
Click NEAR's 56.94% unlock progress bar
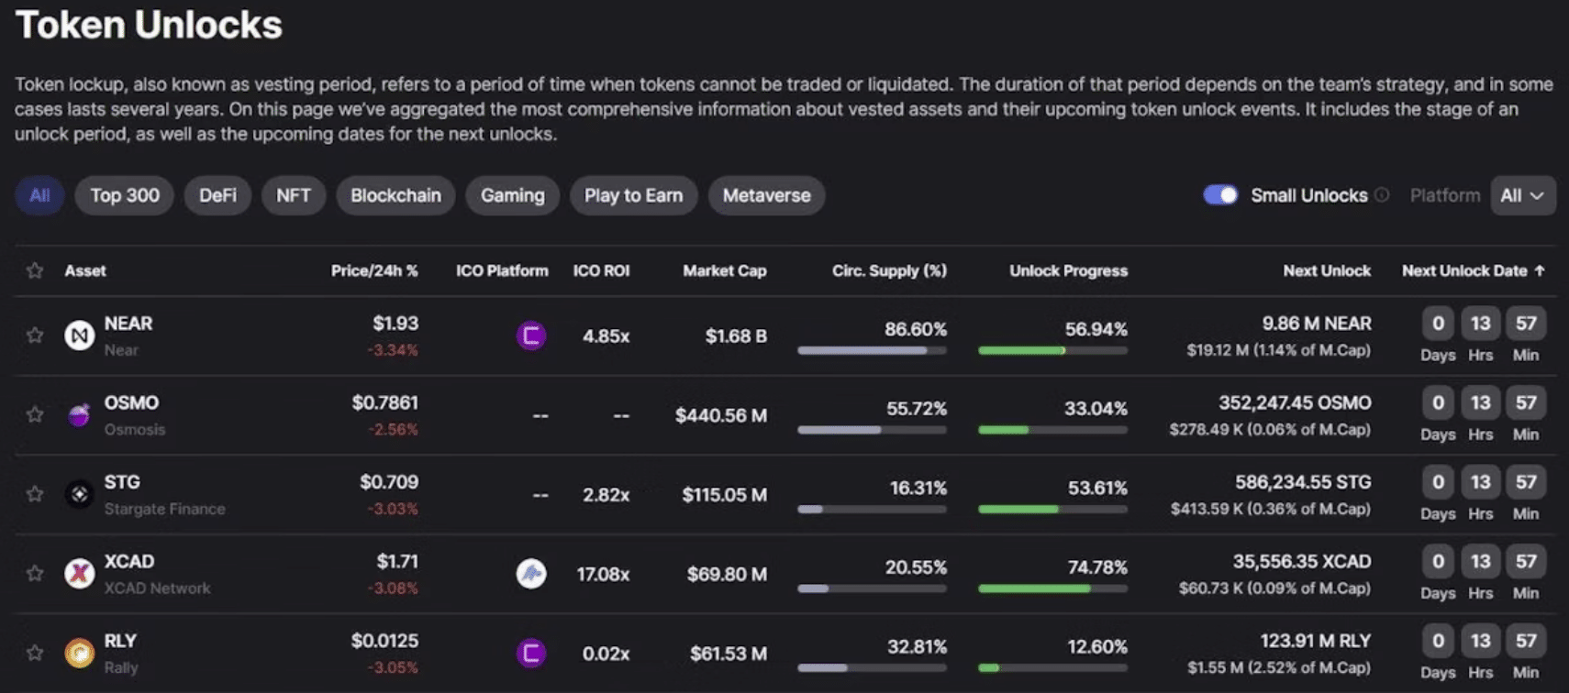tap(1053, 350)
